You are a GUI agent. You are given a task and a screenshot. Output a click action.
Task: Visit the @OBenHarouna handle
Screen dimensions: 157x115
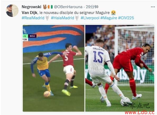tap(68, 7)
